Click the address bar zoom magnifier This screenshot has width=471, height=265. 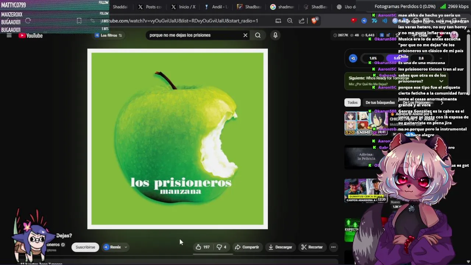(x=290, y=21)
